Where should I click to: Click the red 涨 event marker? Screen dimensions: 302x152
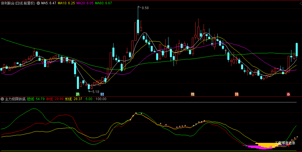[288, 94]
